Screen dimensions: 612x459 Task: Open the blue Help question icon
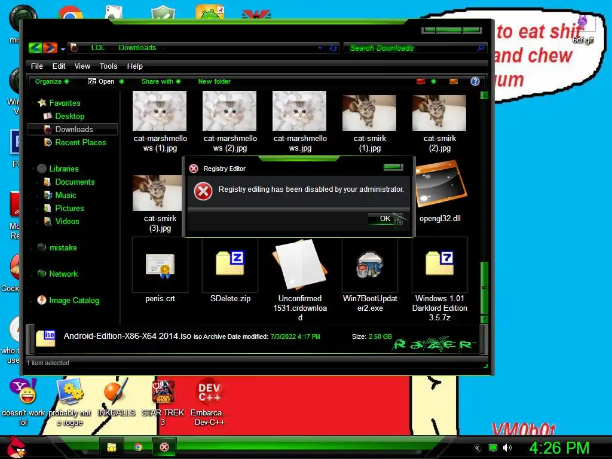(475, 81)
